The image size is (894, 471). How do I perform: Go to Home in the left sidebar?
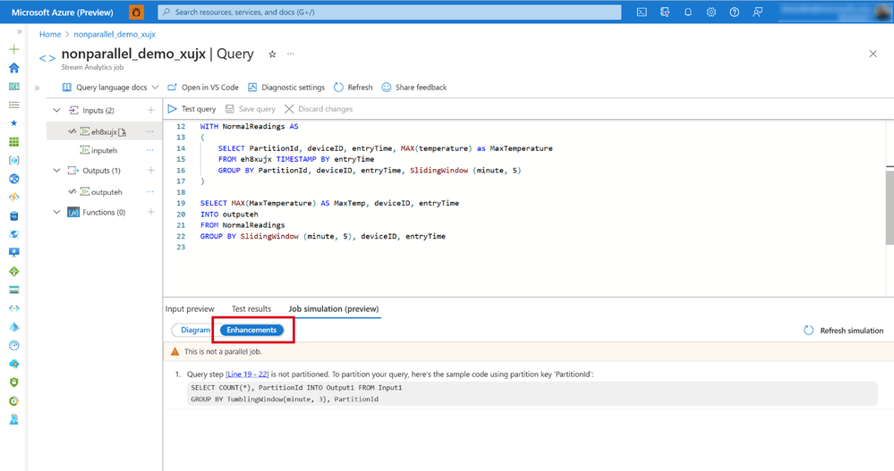point(14,68)
